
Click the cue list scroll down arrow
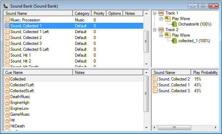click(146, 128)
